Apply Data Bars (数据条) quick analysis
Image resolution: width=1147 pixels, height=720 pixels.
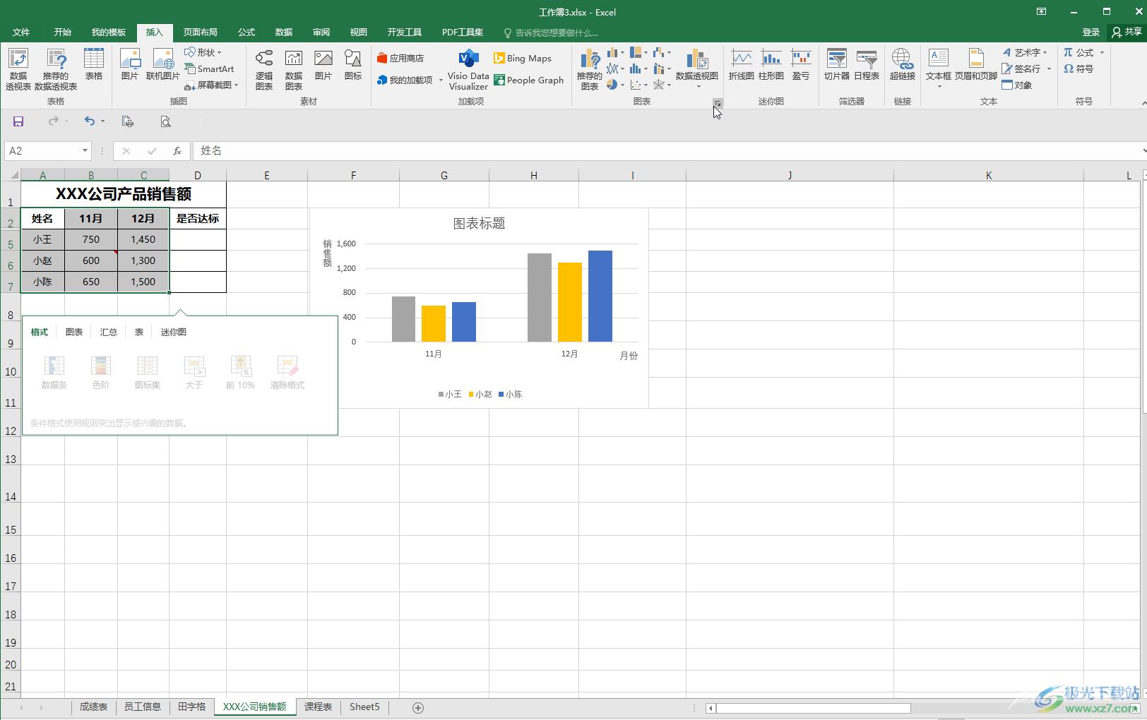pos(54,372)
